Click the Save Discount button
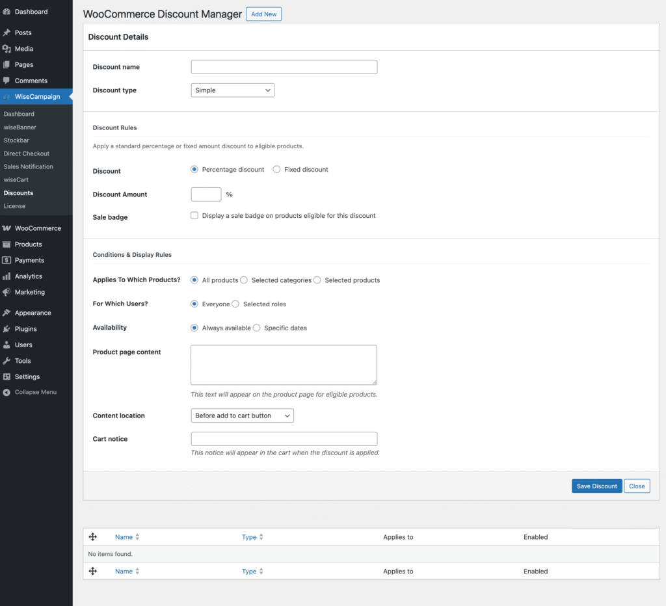The height and width of the screenshot is (606, 666). (597, 486)
